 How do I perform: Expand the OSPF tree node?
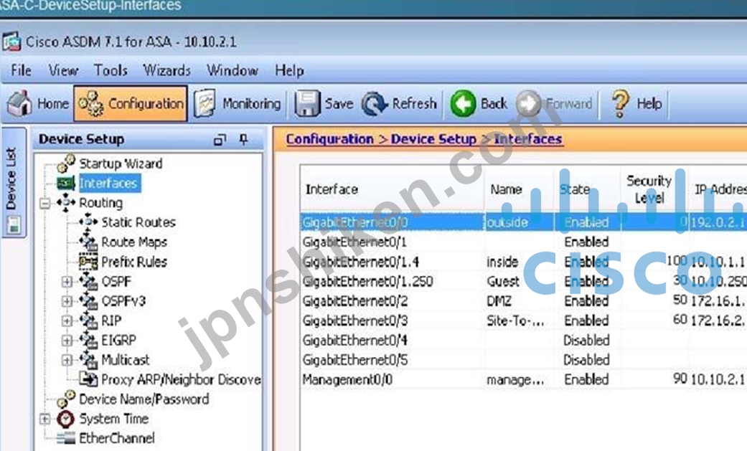tap(67, 282)
